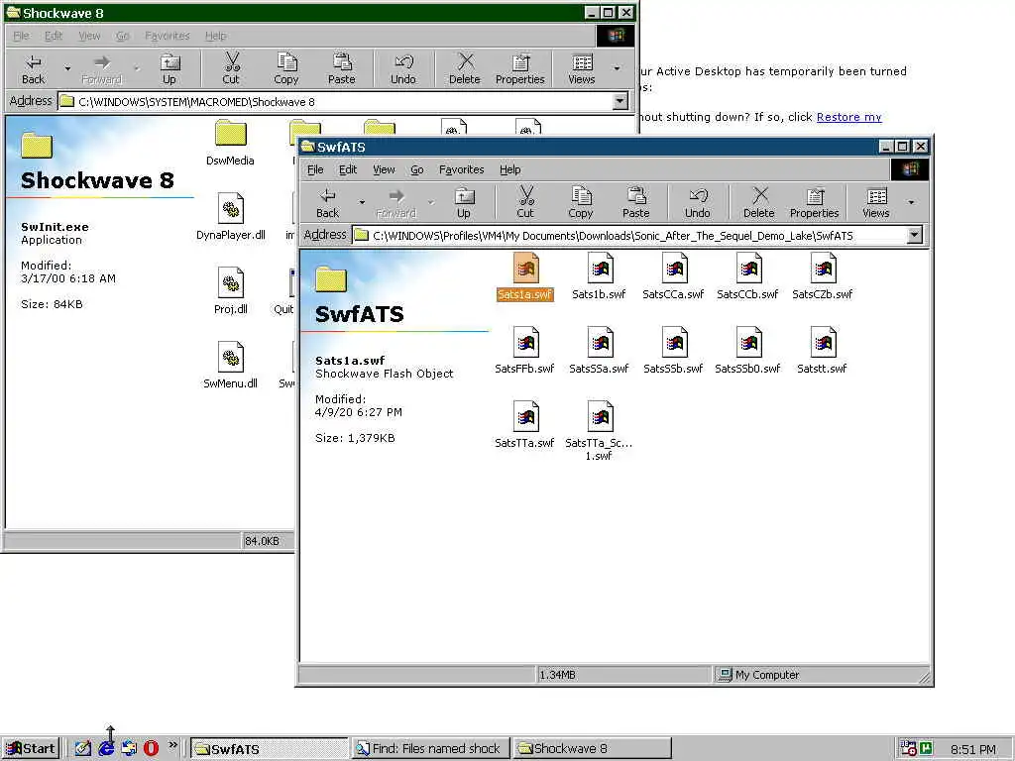The image size is (1015, 761).
Task: Click Copy in SwfATS toolbar
Action: [581, 203]
